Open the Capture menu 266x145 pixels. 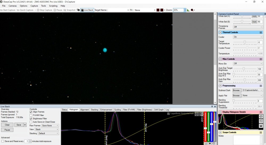pos(34,6)
